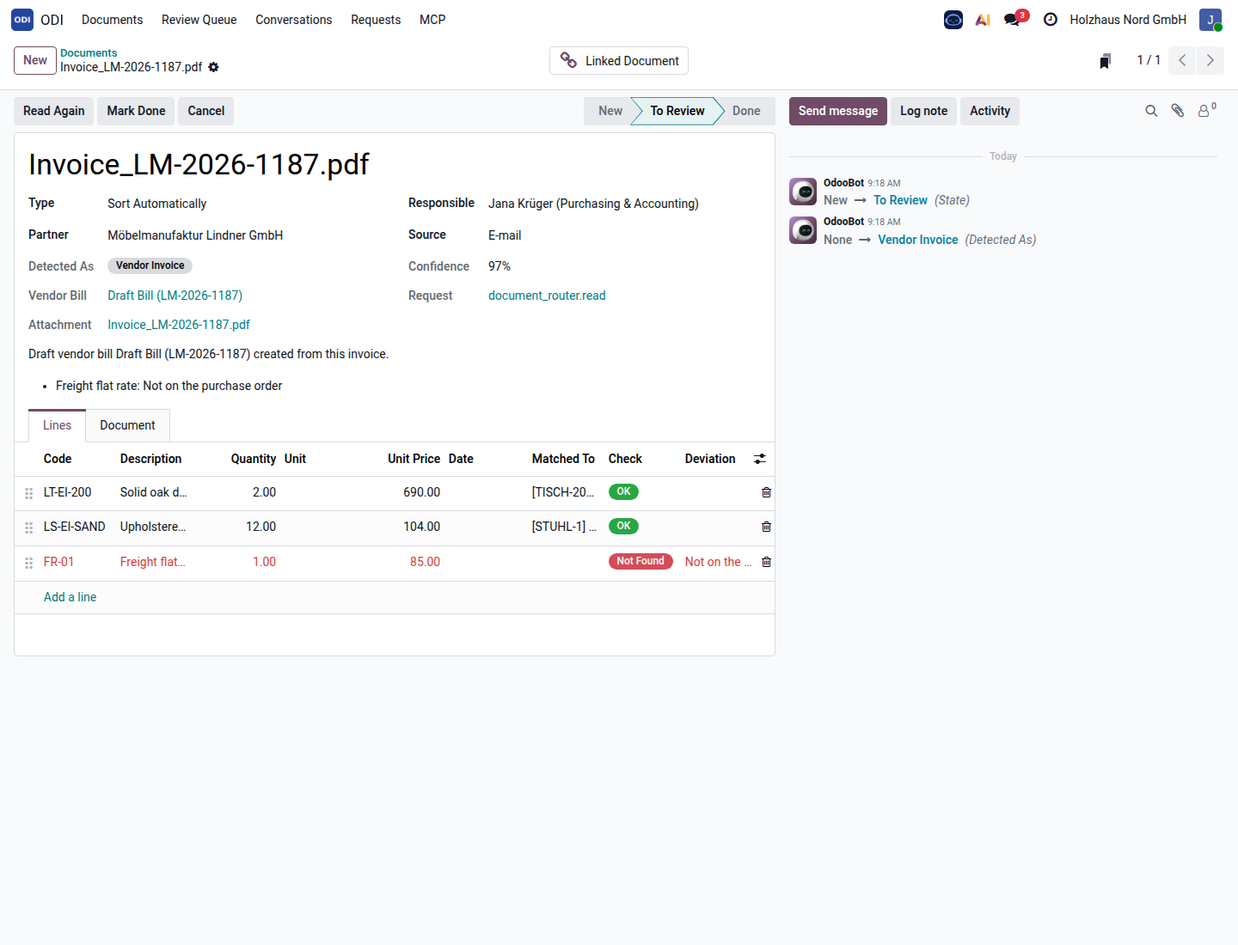This screenshot has height=945, width=1238.
Task: Click the Log note button
Action: coord(924,111)
